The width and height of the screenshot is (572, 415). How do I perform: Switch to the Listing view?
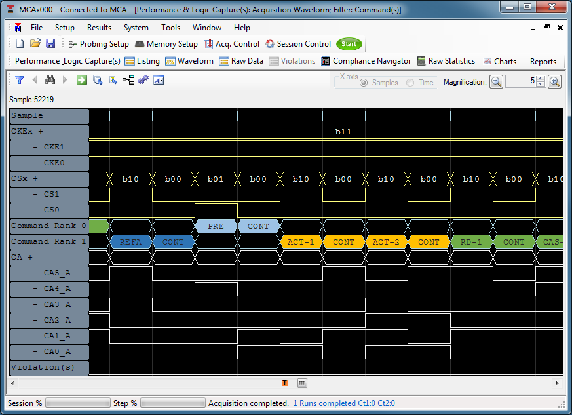(142, 61)
